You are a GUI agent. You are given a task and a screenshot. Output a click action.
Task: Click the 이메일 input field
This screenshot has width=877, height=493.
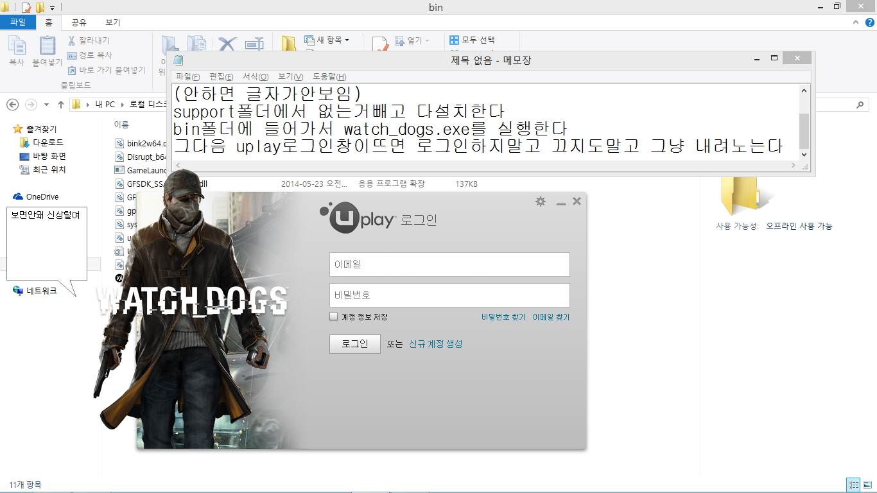point(449,264)
